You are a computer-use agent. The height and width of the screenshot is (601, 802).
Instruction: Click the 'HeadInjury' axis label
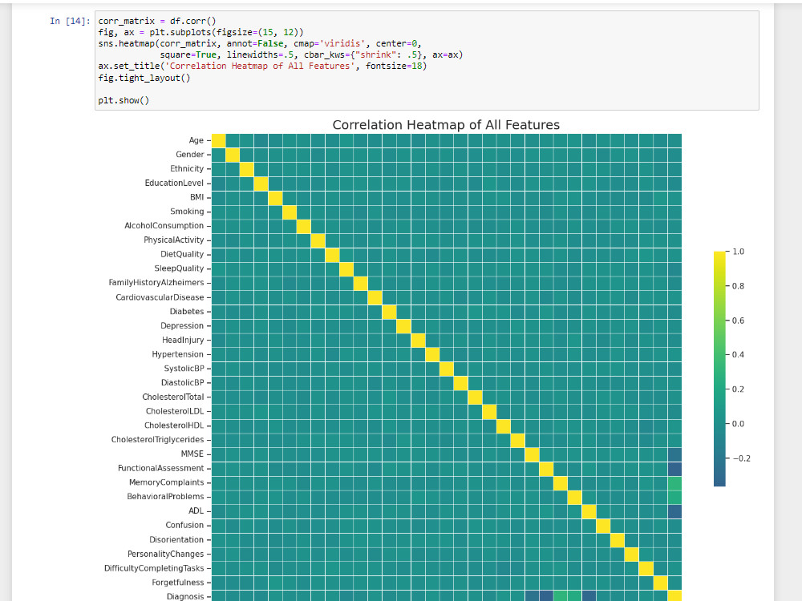pos(183,340)
